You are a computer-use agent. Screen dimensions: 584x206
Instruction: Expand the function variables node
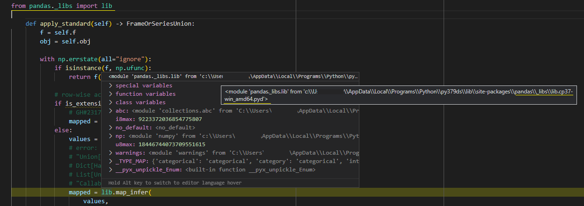(x=110, y=94)
